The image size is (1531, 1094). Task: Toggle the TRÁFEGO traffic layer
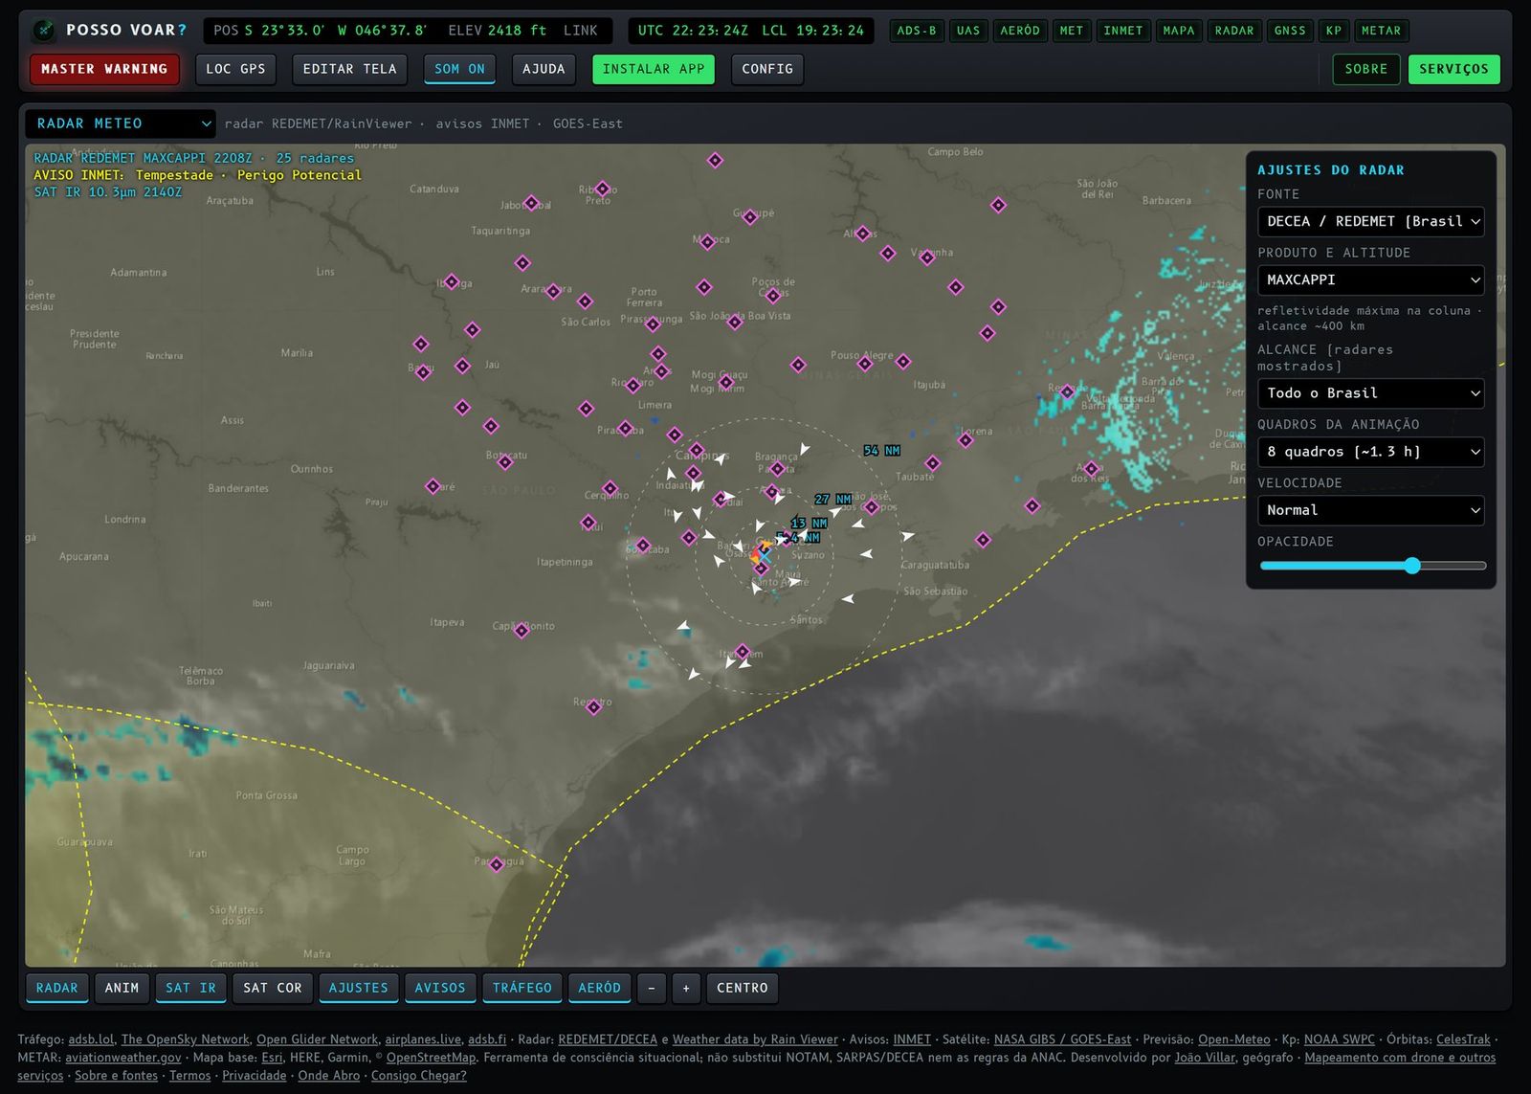(522, 988)
